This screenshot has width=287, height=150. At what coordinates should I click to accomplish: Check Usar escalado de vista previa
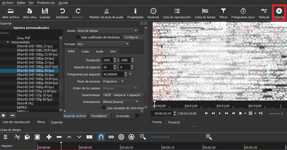coord(104,108)
